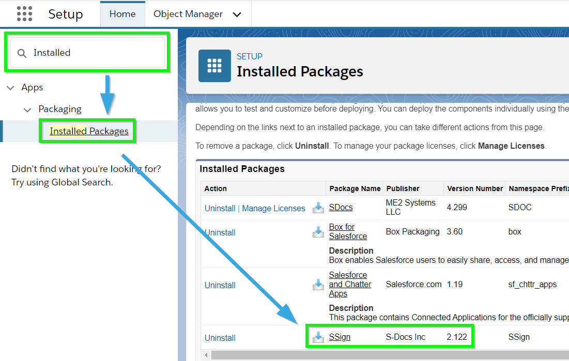The width and height of the screenshot is (569, 361).
Task: Click the ME2 Systems LLC publisher cell
Action: click(410, 207)
